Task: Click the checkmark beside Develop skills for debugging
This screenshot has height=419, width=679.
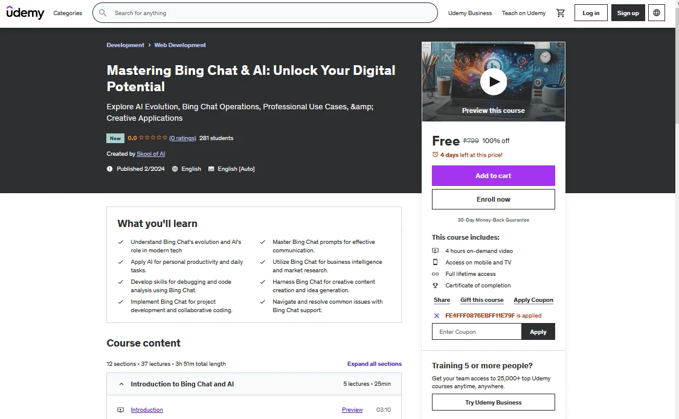Action: point(121,282)
